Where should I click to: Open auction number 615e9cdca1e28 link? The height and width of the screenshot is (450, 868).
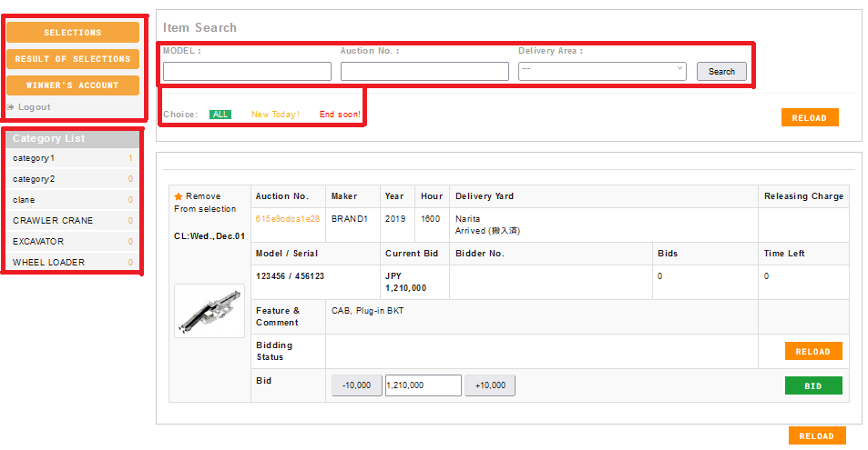[x=288, y=219]
